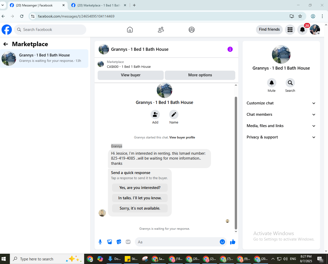Open the volume control in system tray
The width and height of the screenshot is (328, 264).
[x=285, y=259]
